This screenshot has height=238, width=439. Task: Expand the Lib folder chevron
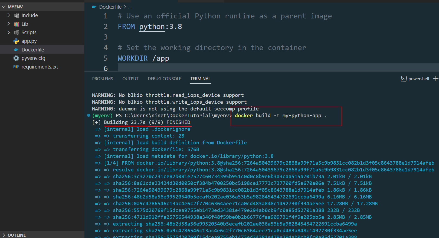click(9, 24)
